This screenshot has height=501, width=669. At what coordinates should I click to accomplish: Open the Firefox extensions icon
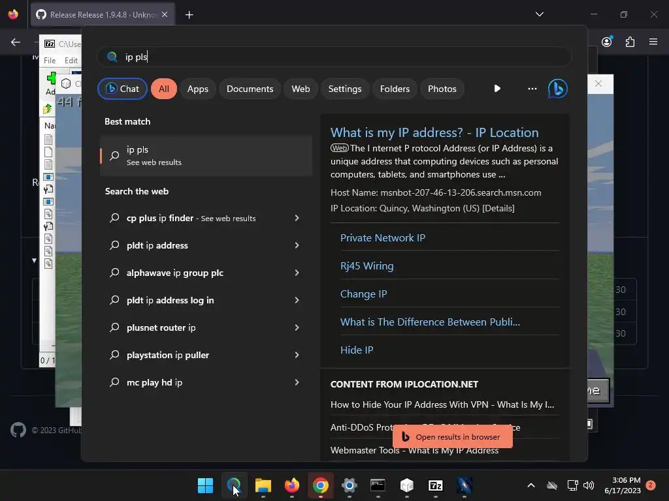pos(630,42)
